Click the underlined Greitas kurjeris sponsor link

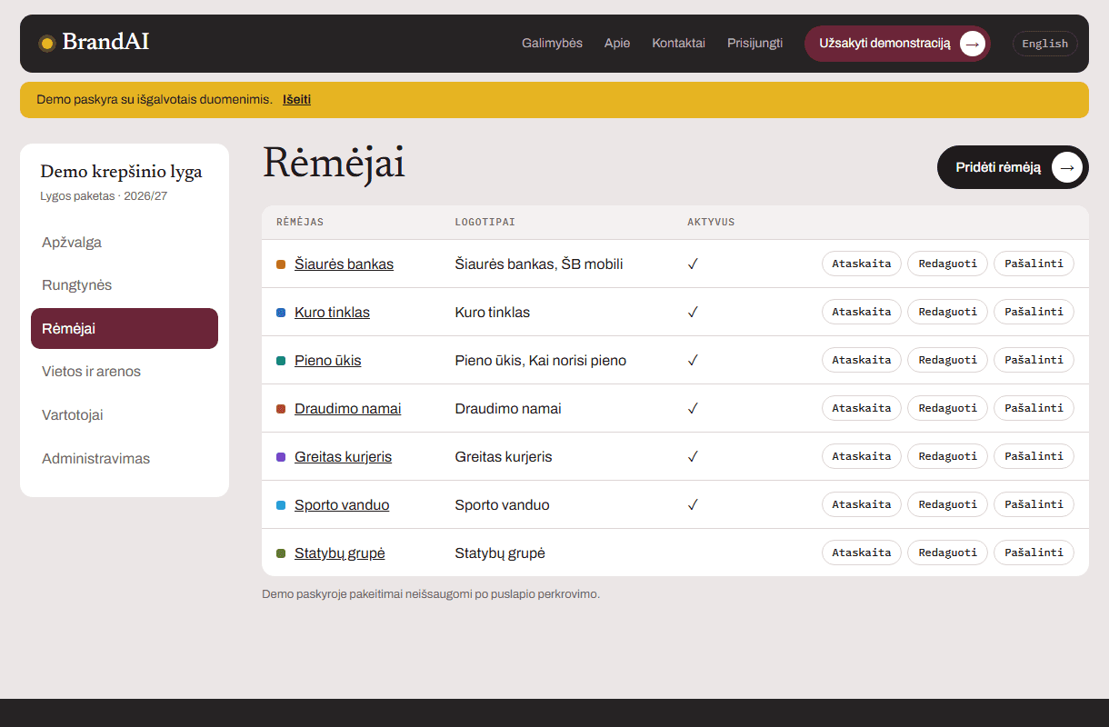click(343, 457)
